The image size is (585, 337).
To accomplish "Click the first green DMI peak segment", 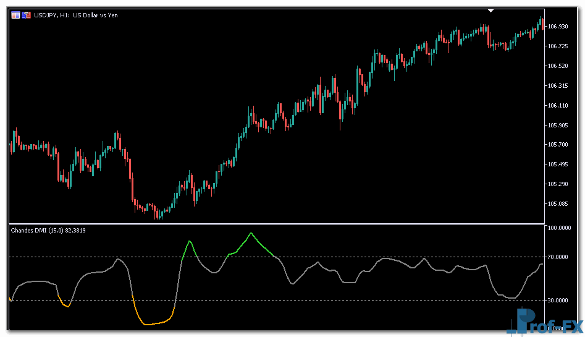I will coord(190,242).
